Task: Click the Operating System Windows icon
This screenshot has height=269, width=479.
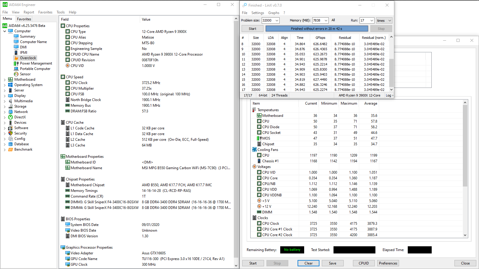Action: pos(10,85)
